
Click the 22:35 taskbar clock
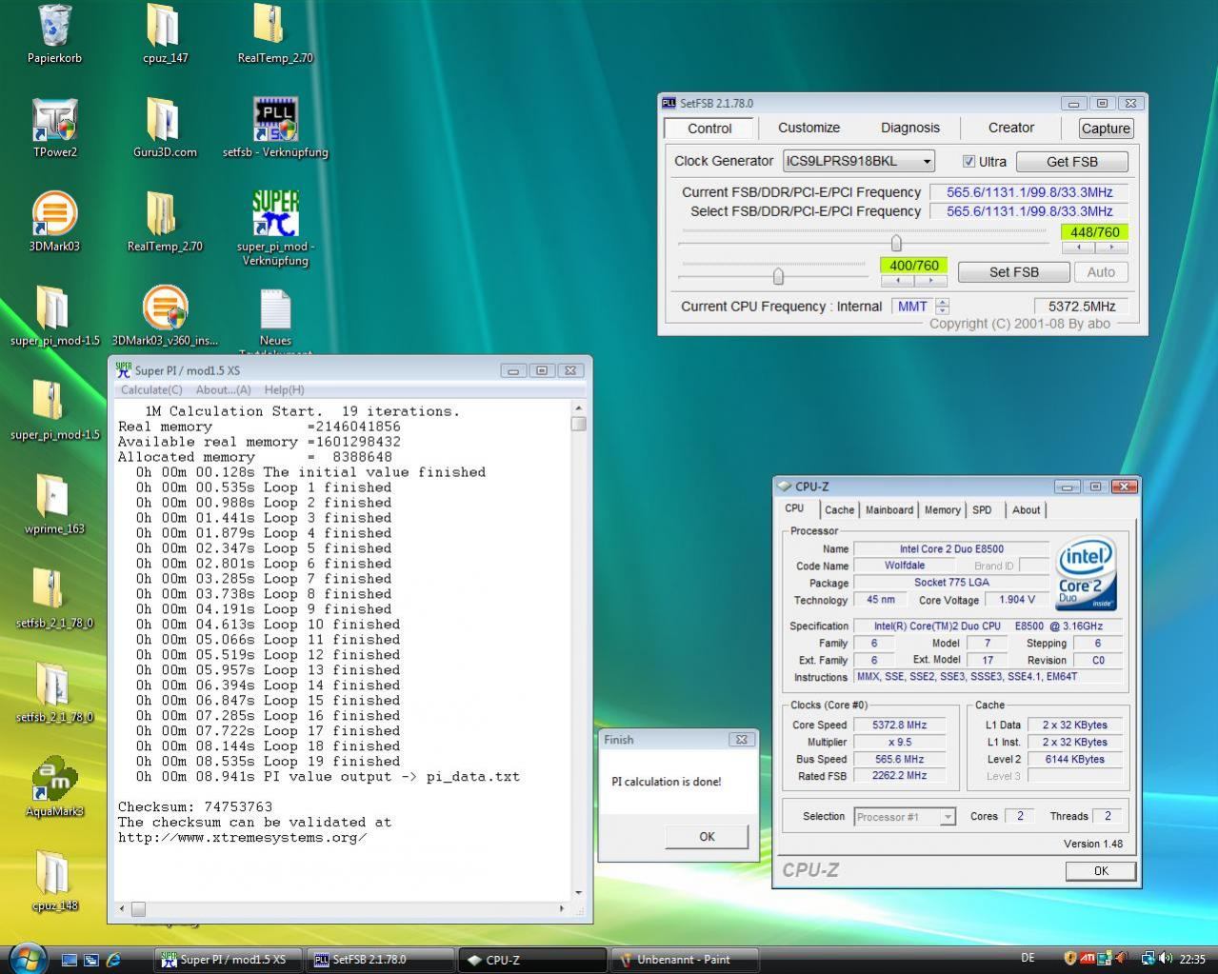pos(1192,960)
